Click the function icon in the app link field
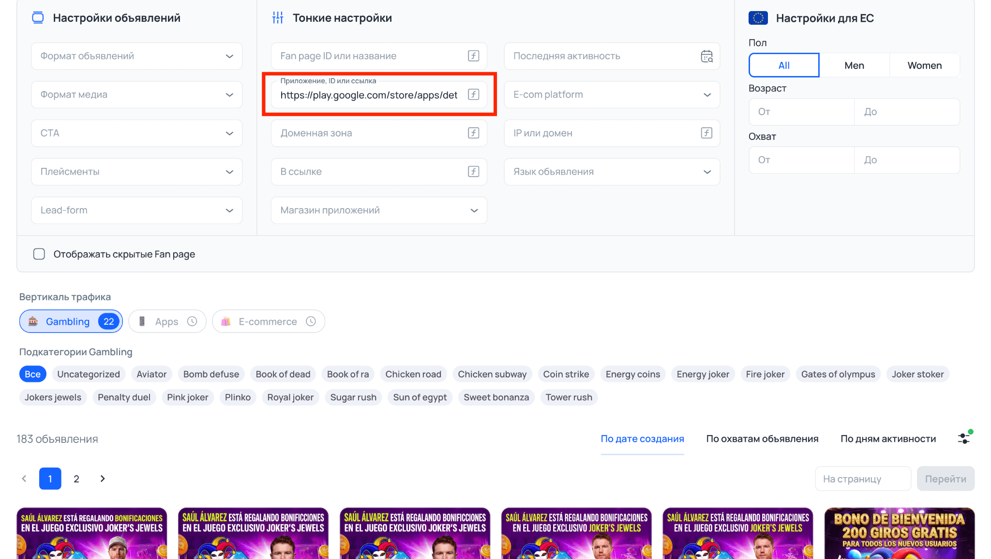991x559 pixels. [x=473, y=94]
